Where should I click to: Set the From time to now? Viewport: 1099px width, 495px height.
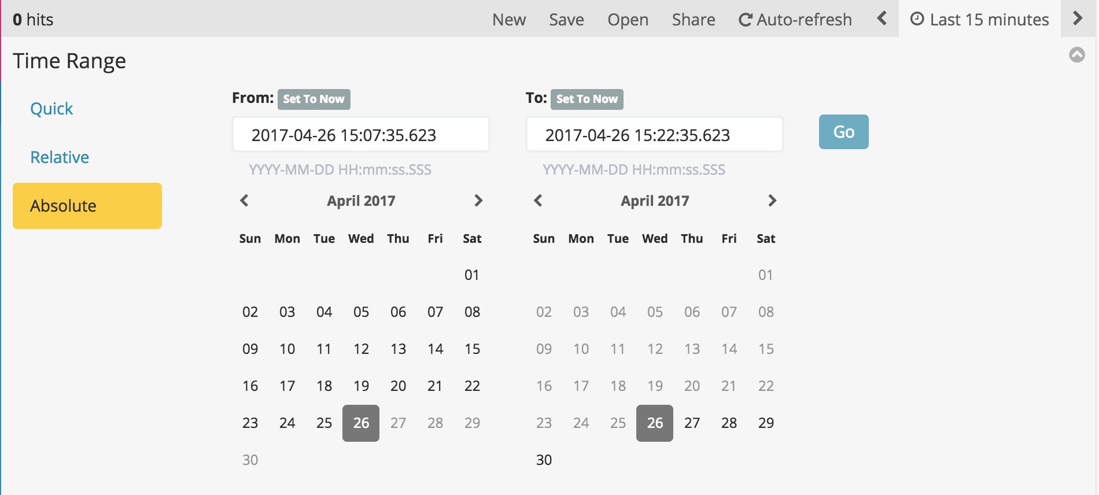click(x=314, y=99)
